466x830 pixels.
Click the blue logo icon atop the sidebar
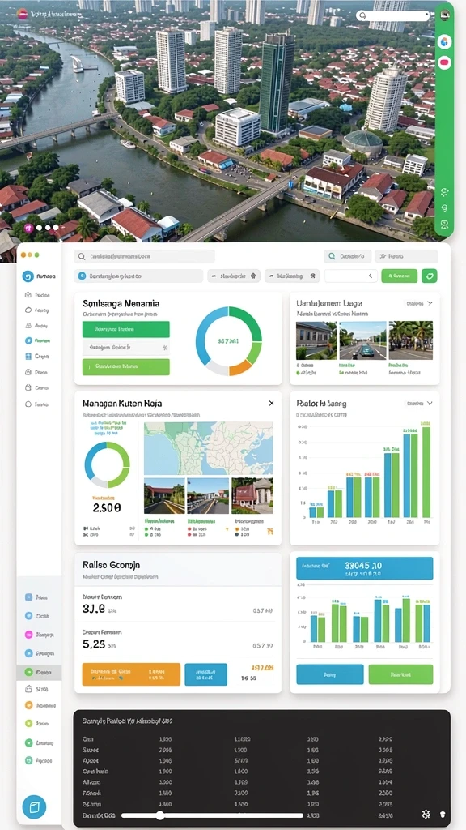(x=28, y=276)
